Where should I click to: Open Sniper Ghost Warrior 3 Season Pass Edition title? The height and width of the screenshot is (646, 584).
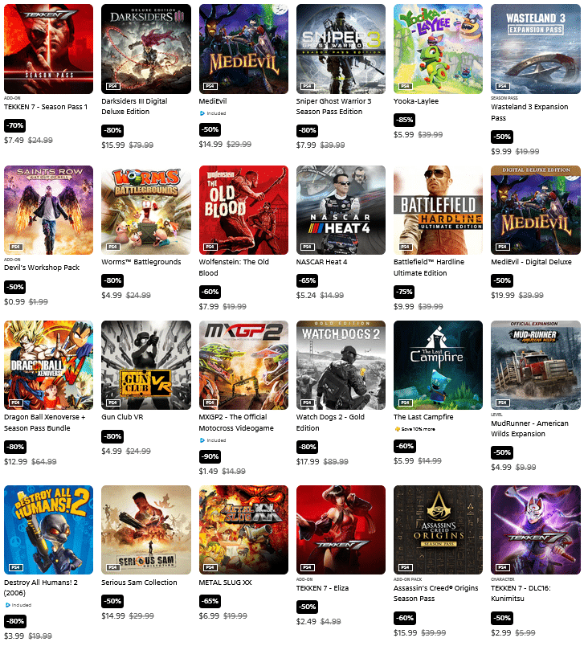point(333,106)
